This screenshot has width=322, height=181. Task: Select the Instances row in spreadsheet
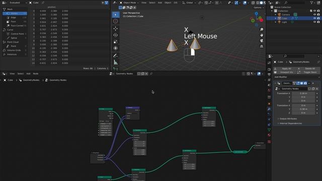click(14, 54)
